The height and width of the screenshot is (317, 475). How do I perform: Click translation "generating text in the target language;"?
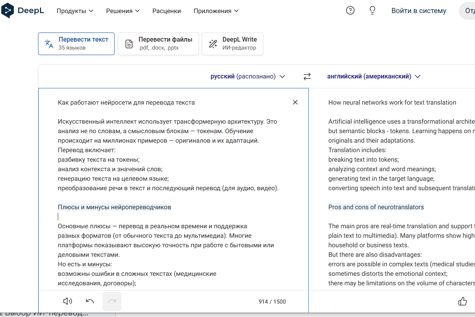[382, 179]
